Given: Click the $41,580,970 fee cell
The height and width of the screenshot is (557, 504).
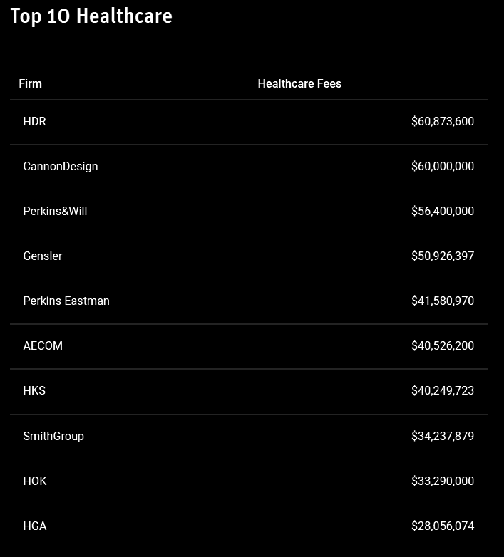Looking at the screenshot, I should click(x=442, y=301).
